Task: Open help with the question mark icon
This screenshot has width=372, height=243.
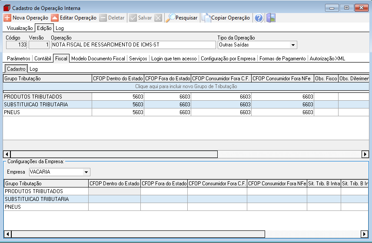Action: [259, 18]
